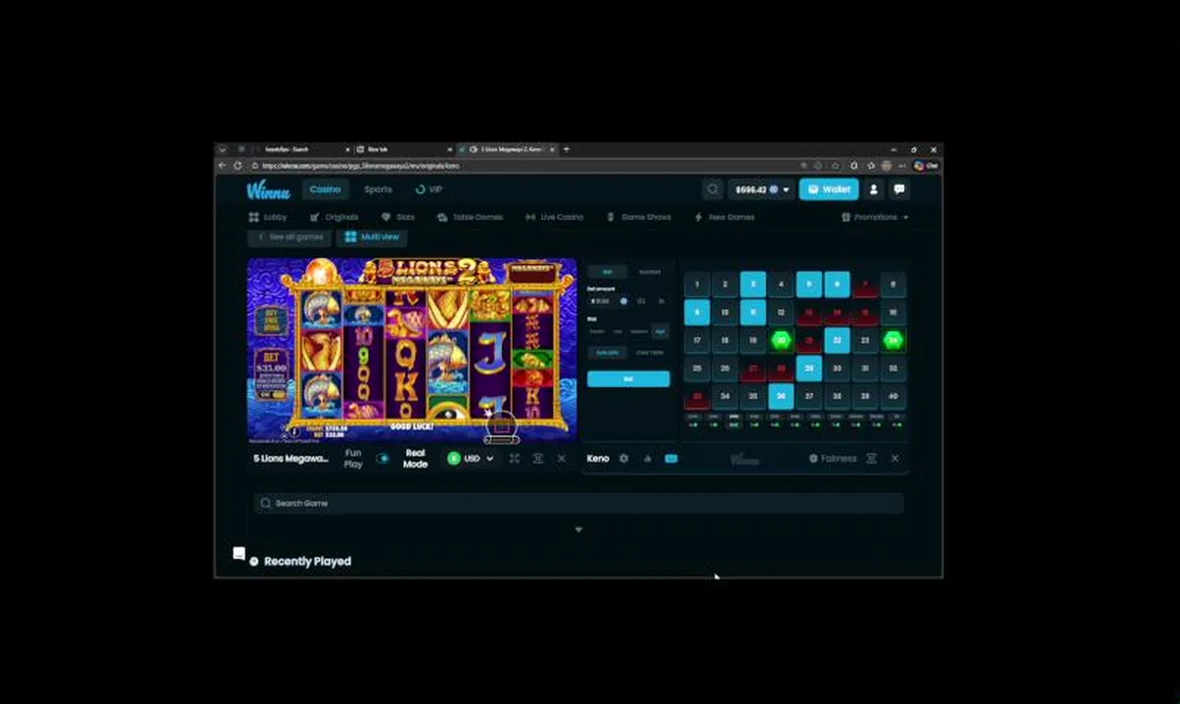Open the browser tab list chevron
Viewport: 1180px width, 704px height.
click(222, 150)
